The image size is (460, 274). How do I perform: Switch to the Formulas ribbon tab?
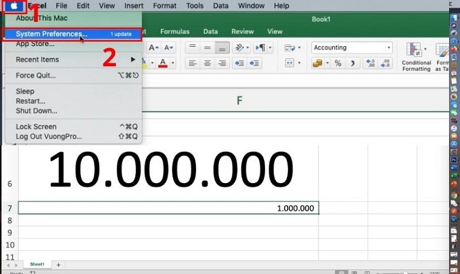pos(175,32)
